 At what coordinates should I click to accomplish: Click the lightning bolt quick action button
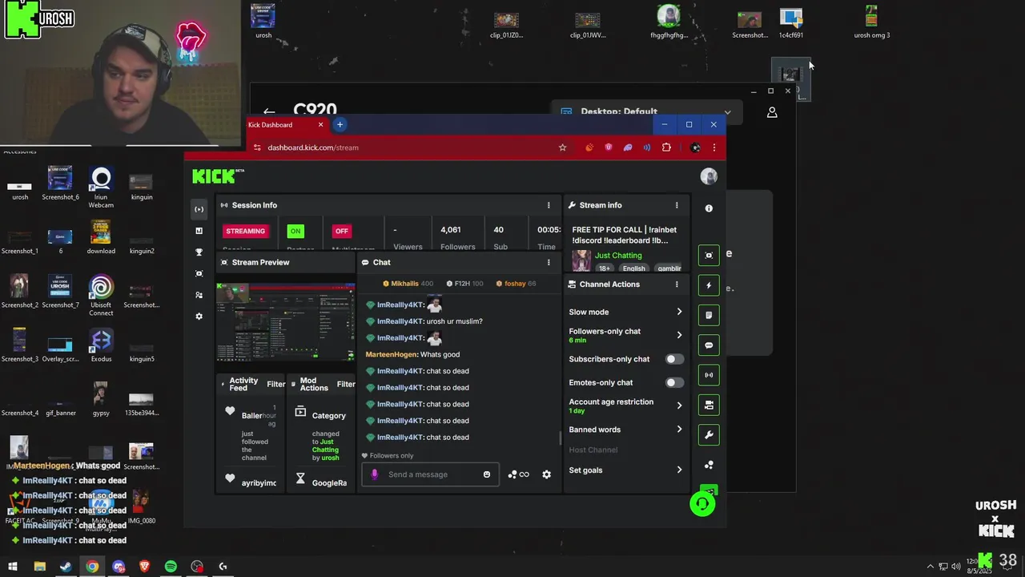pos(709,285)
